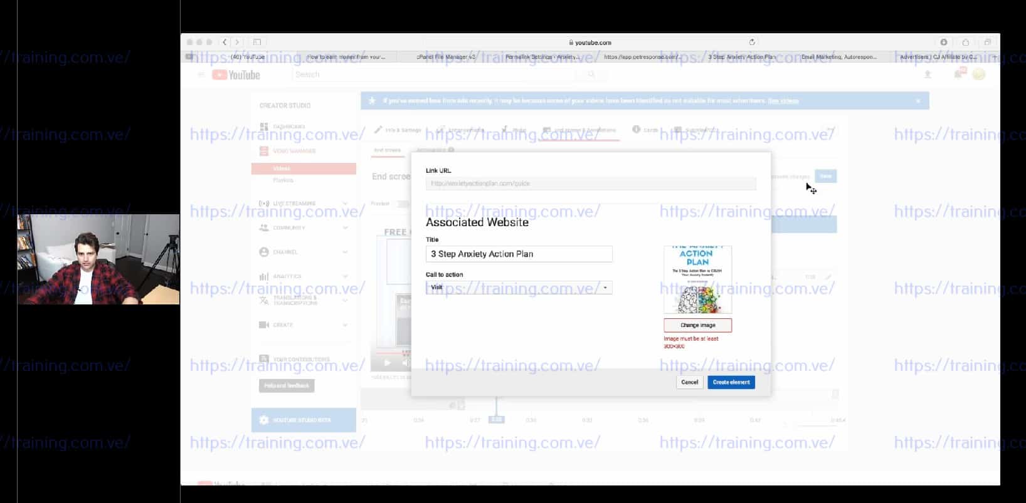Cancel the Associated Website dialog

tap(689, 382)
